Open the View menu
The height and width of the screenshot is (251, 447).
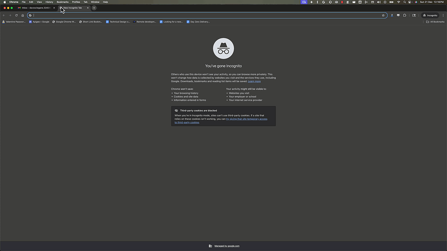tap(39, 2)
